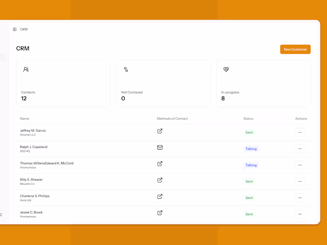The image size is (327, 245).
Task: Click the Name column header
Action: pyautogui.click(x=25, y=118)
